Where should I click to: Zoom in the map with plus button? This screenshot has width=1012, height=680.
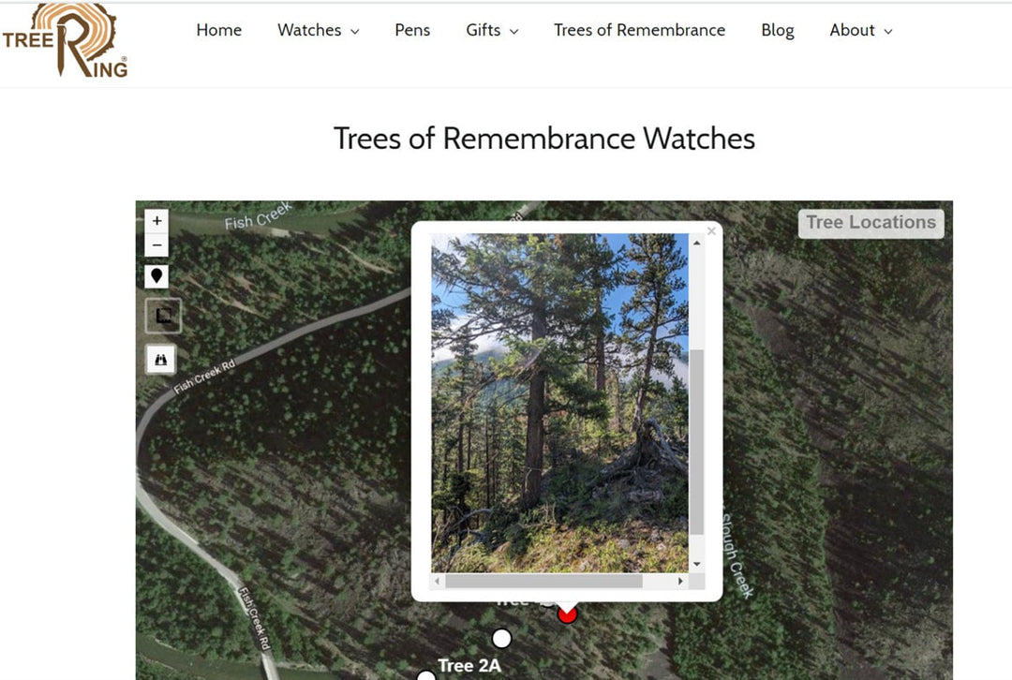pos(156,221)
